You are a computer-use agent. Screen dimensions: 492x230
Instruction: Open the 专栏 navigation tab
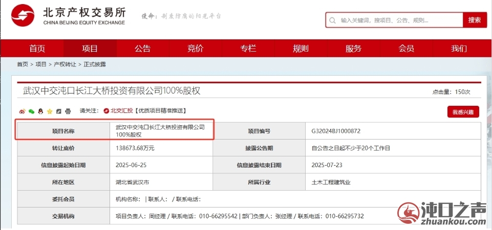point(248,49)
